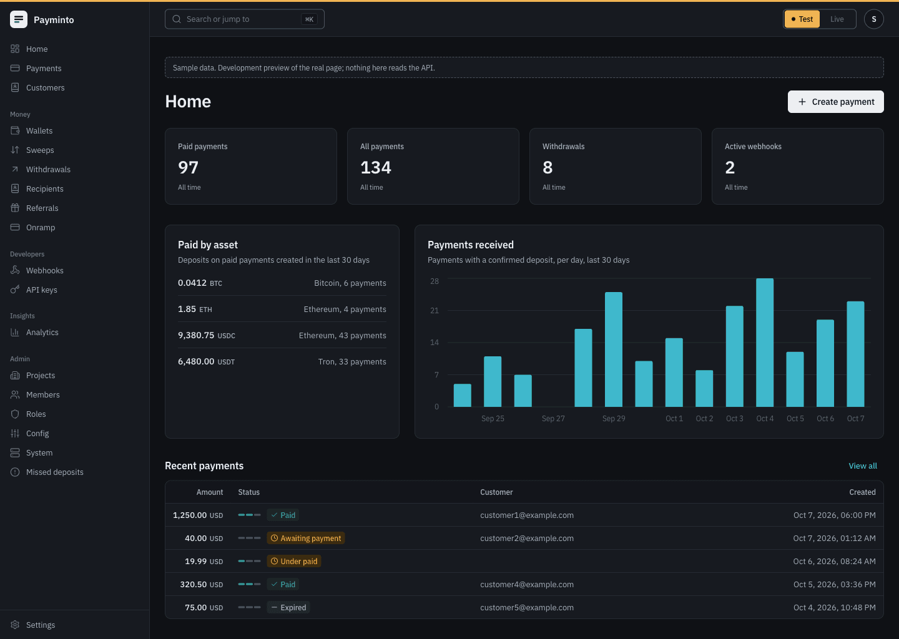
Task: Click the 320.50 USD amount
Action: pos(202,584)
